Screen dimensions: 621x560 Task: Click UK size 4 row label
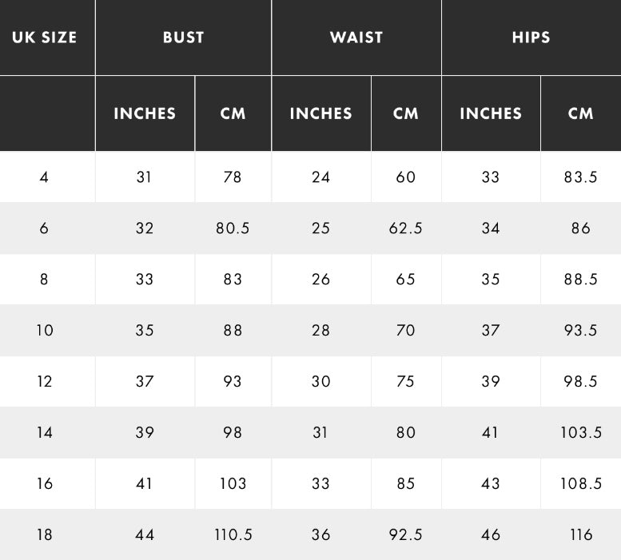point(44,177)
